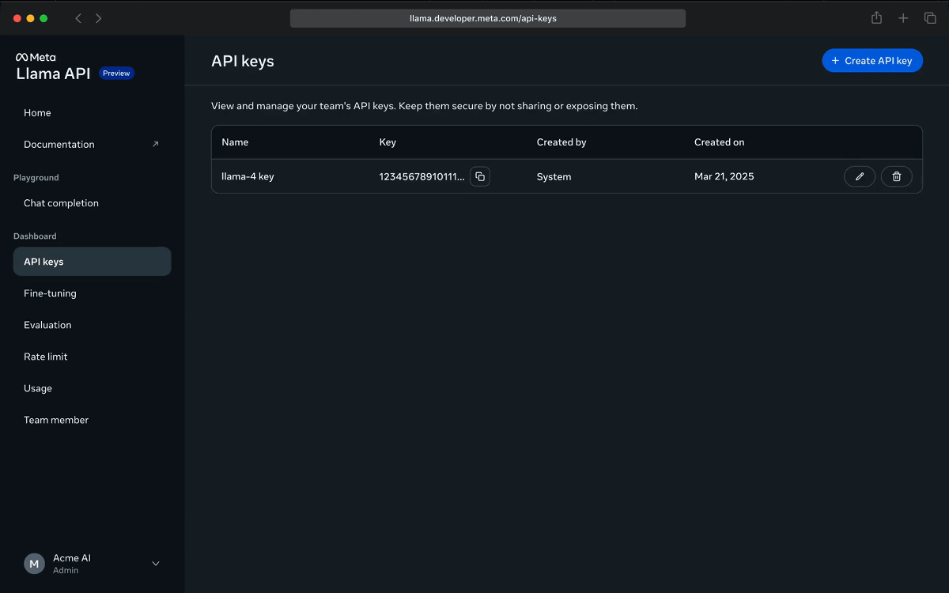Focus the browser address bar
The width and height of the screenshot is (949, 593).
[x=488, y=18]
